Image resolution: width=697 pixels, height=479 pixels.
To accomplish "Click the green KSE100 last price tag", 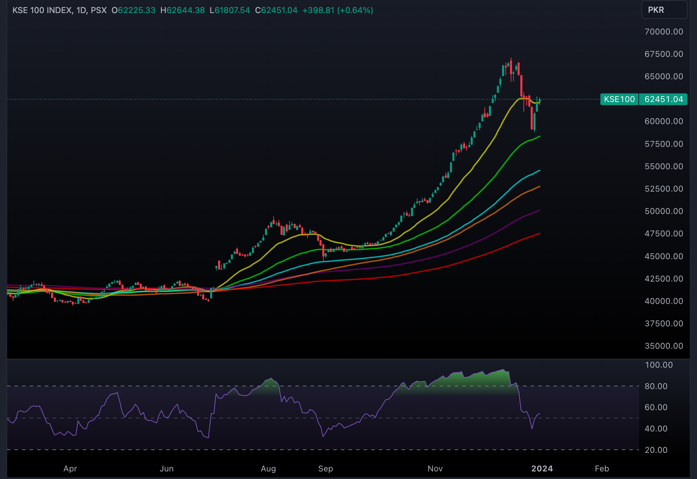I will [x=619, y=99].
